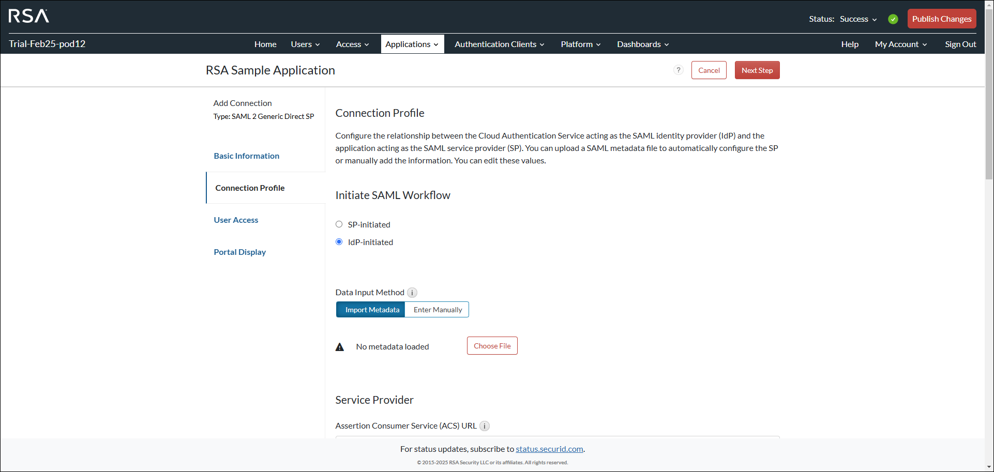Click the green success status checkmark icon

pyautogui.click(x=893, y=19)
